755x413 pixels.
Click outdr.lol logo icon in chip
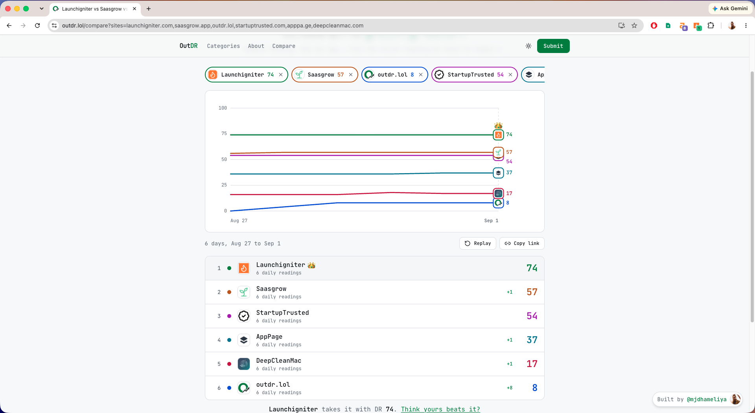point(369,75)
